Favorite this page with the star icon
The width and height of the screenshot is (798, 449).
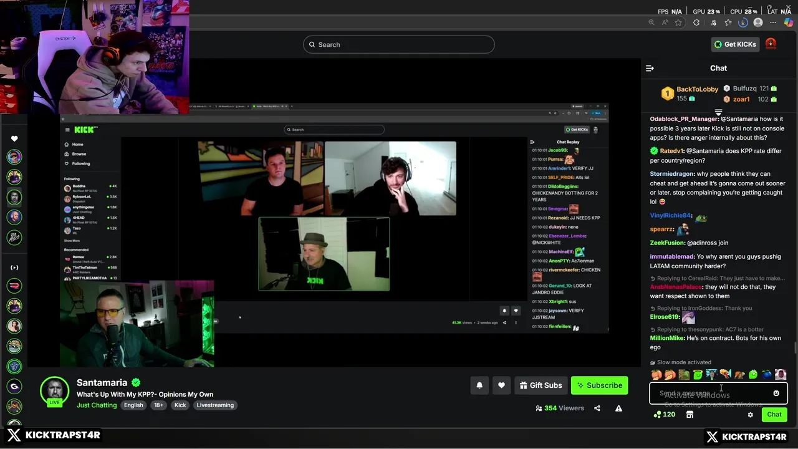[678, 22]
